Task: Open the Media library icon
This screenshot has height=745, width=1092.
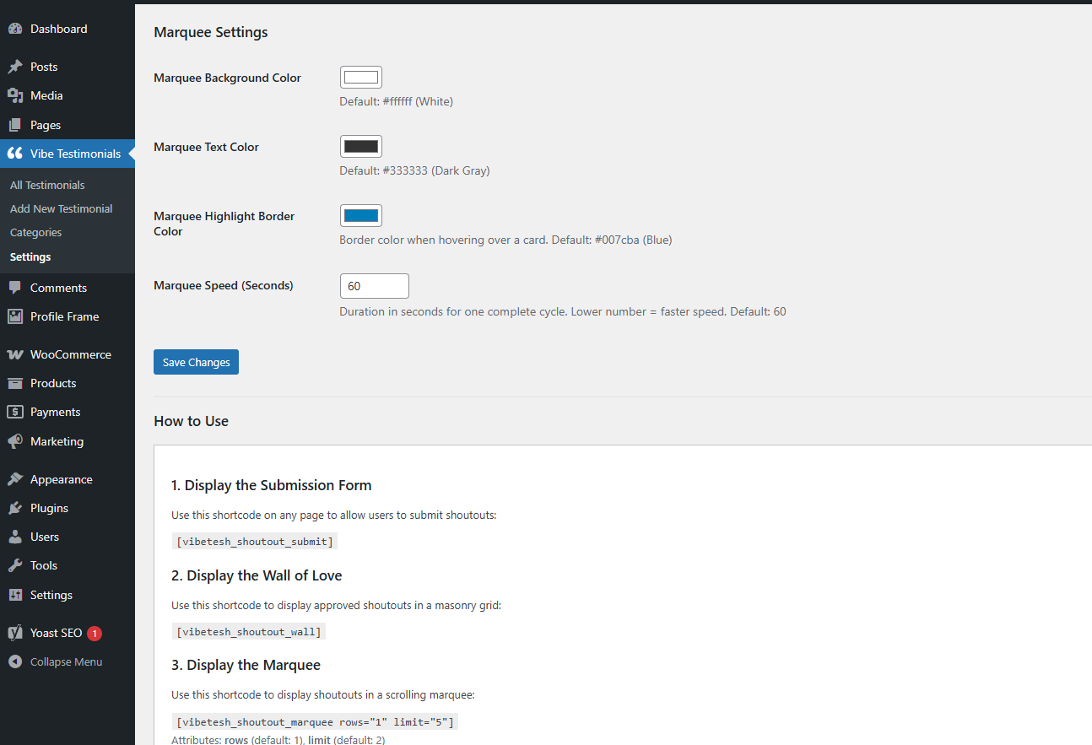Action: (15, 94)
